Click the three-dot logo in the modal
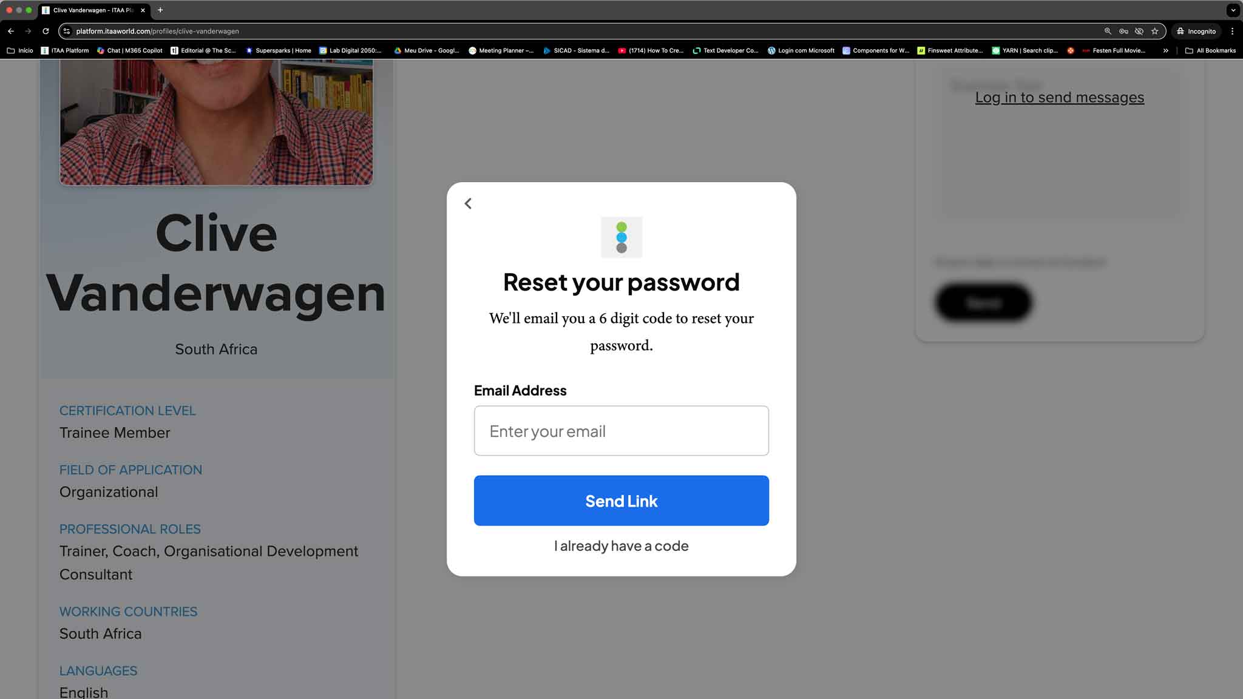Image resolution: width=1243 pixels, height=699 pixels. (621, 237)
